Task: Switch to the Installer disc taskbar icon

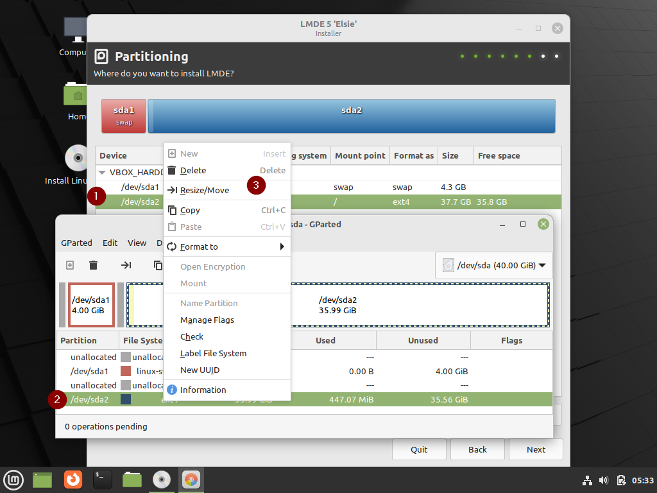Action: tap(162, 480)
